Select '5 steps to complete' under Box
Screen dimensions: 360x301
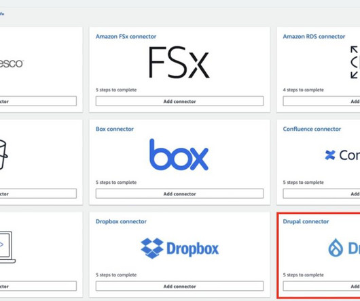pos(116,183)
